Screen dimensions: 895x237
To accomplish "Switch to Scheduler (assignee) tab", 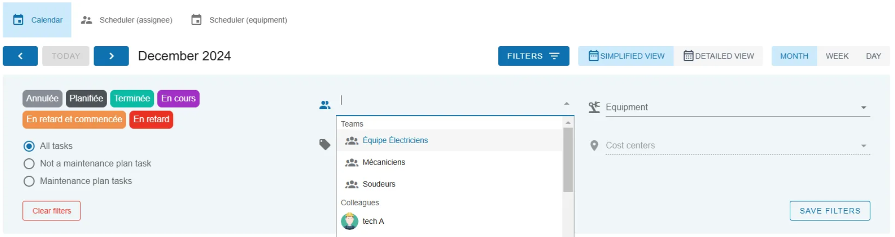I will [x=127, y=20].
